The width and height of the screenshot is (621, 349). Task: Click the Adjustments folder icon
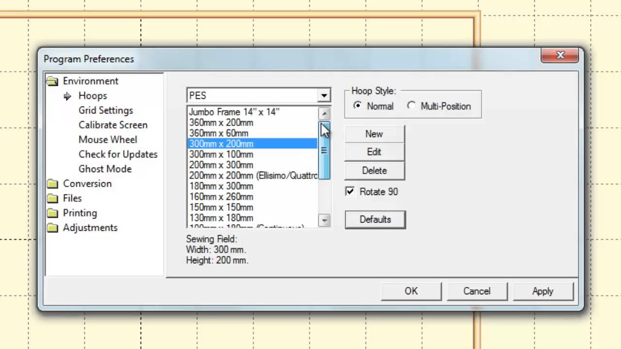tap(52, 228)
